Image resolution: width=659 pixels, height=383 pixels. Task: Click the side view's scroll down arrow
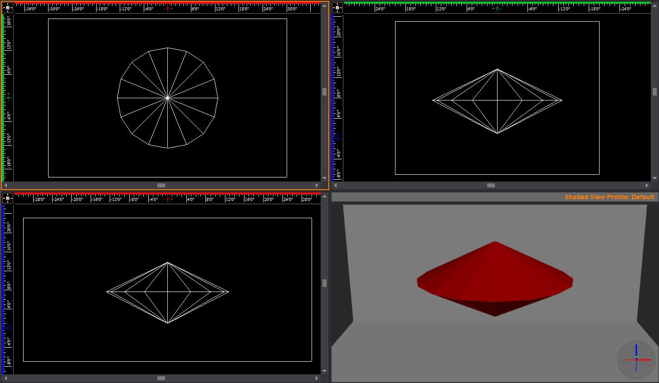(654, 178)
